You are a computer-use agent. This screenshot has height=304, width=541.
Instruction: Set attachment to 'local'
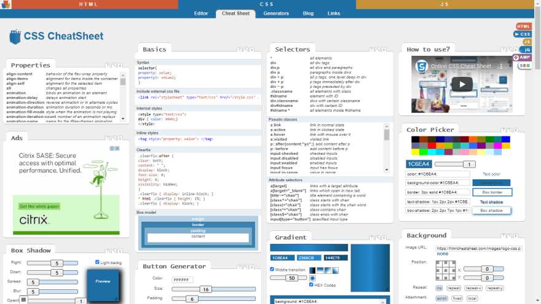(472, 298)
